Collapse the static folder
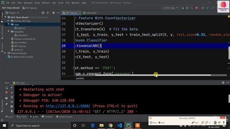Viewport: 230px width, 129px height. pyautogui.click(x=8, y=24)
